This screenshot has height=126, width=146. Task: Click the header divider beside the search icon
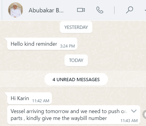[x=115, y=10]
